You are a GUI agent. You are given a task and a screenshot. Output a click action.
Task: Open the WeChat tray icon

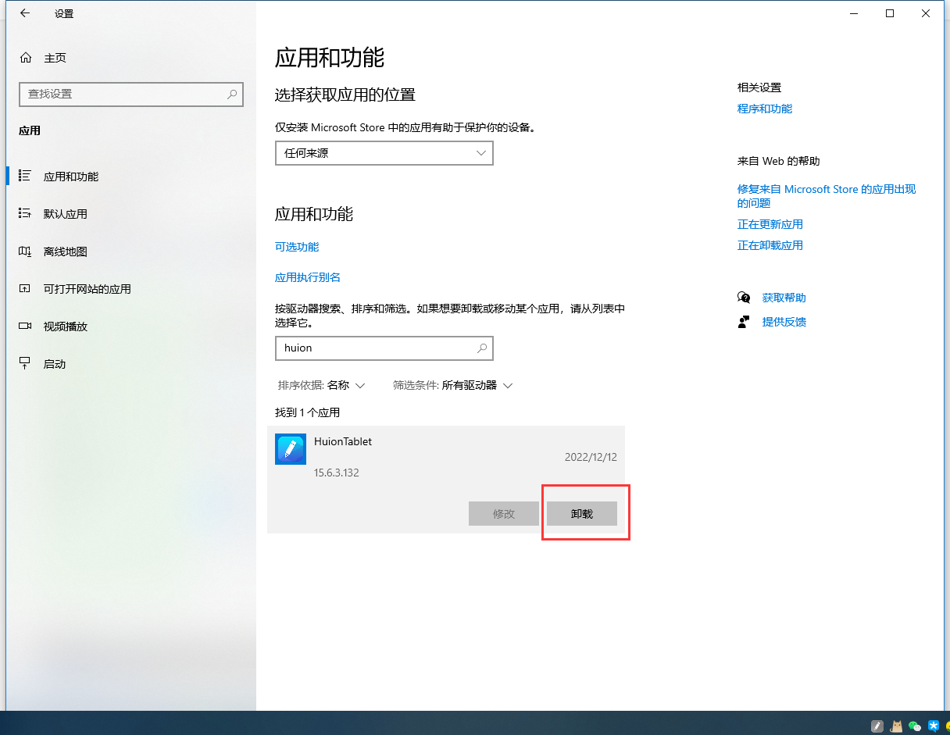coord(915,726)
